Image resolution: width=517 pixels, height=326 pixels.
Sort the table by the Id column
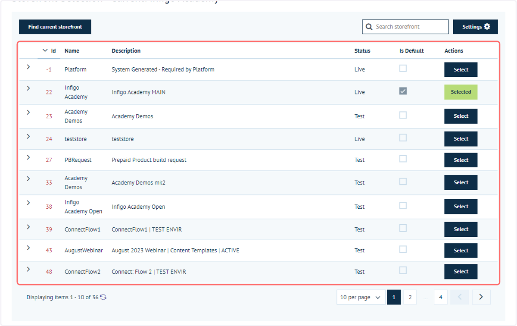pos(49,50)
